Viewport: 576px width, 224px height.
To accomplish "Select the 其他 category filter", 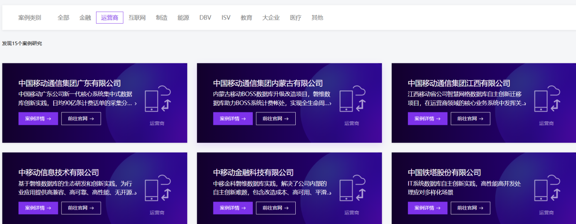I will pos(317,17).
